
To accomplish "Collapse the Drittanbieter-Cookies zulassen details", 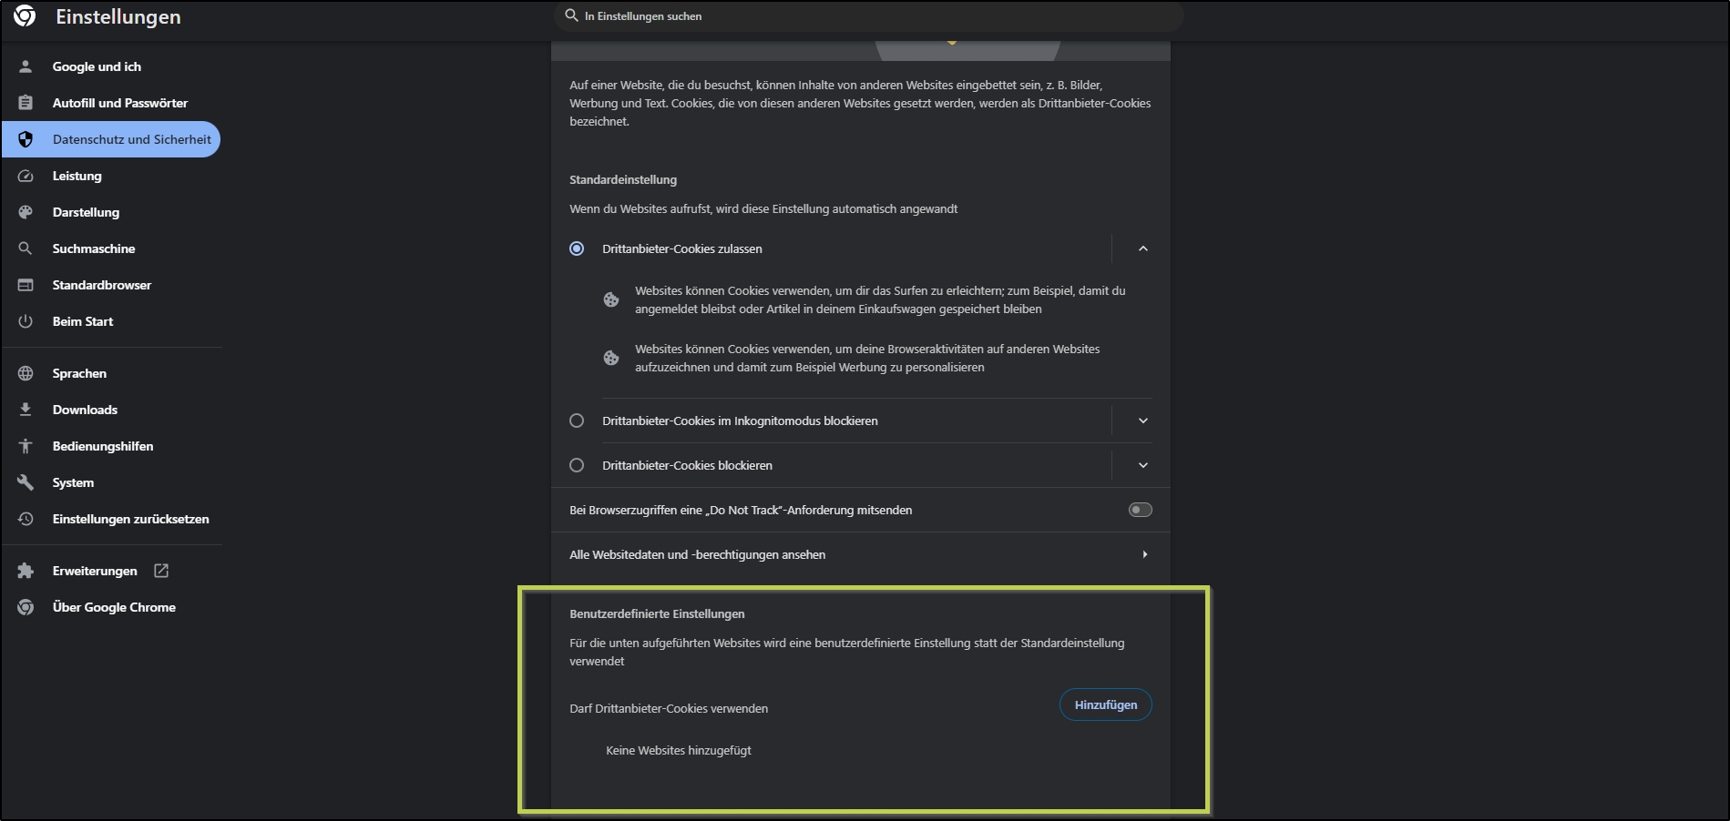I will point(1142,248).
